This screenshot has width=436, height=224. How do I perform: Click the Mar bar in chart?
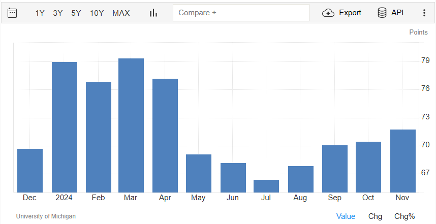click(x=131, y=125)
